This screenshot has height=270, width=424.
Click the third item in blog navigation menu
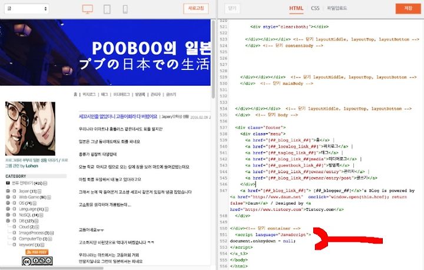click(104, 94)
